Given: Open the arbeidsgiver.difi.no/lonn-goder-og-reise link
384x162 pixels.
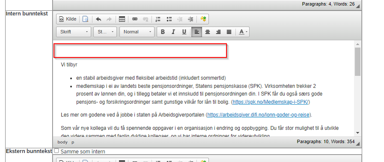Looking at the screenshot, I should [x=259, y=115].
